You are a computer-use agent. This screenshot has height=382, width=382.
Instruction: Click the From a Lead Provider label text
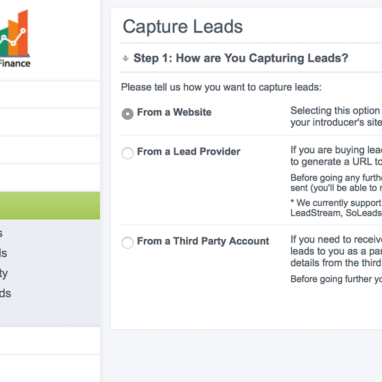188,152
